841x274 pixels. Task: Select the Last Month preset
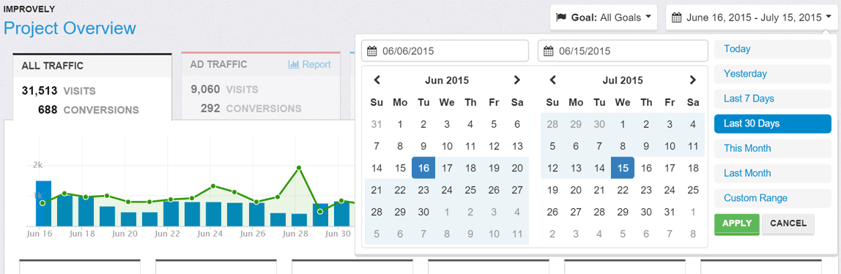click(772, 173)
